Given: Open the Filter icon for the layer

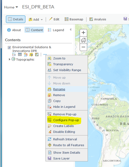Looking at the screenshot, I should 31,54.
